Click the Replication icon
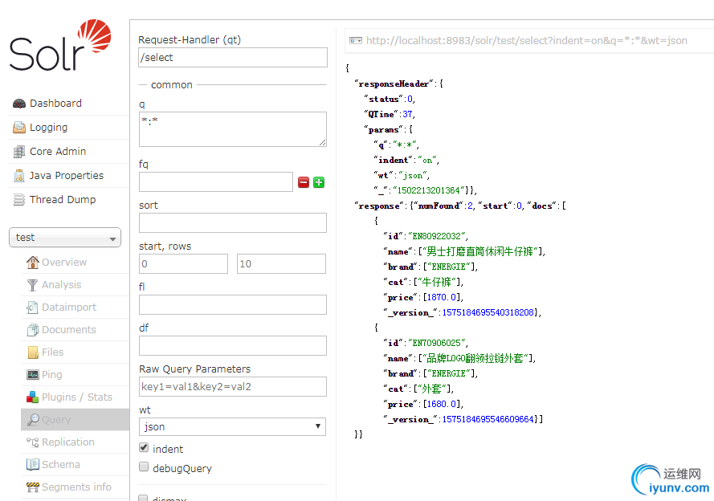714x501 pixels. (x=32, y=442)
